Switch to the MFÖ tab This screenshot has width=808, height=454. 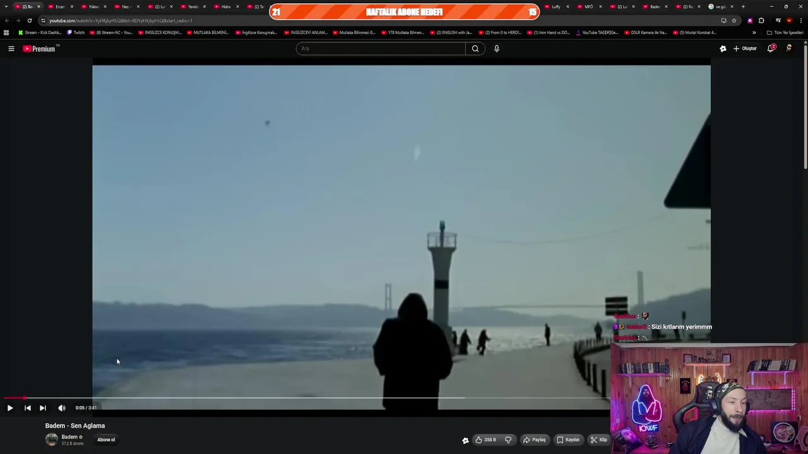(588, 6)
